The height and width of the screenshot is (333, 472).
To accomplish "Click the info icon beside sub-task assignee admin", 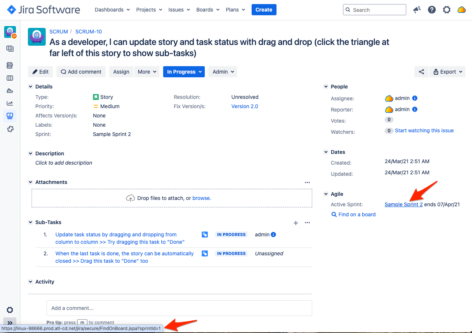I will coord(274,235).
